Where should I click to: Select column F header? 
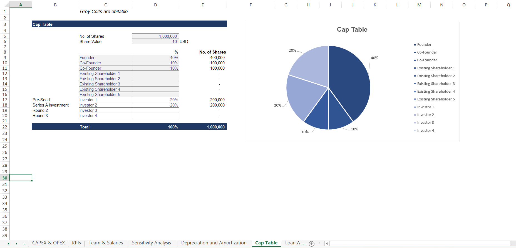(x=251, y=5)
